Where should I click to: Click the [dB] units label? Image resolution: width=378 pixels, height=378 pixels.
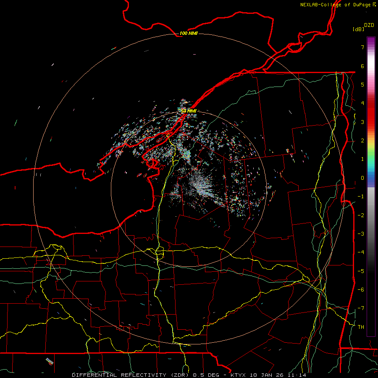(358, 29)
